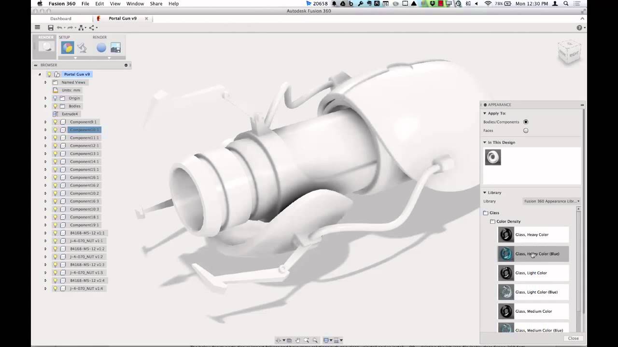Expand the Render panel dropdown arrow
This screenshot has height=347, width=618.
(x=109, y=58)
